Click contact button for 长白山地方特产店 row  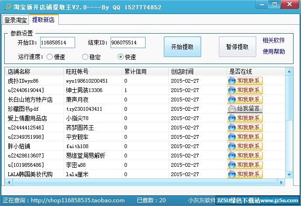(x=245, y=99)
